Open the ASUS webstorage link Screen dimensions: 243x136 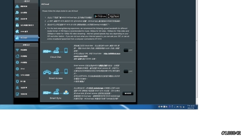pyautogui.click(x=96, y=88)
